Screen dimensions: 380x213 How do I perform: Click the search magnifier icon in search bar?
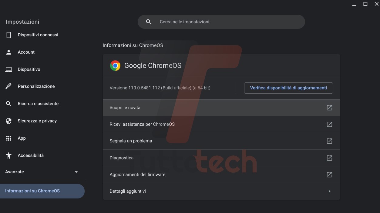click(x=149, y=22)
